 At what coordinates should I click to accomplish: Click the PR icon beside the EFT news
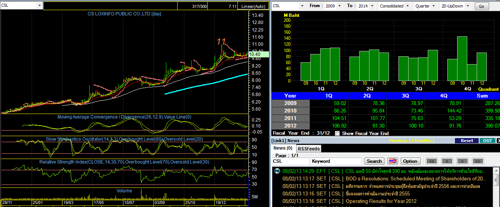pos(277,171)
